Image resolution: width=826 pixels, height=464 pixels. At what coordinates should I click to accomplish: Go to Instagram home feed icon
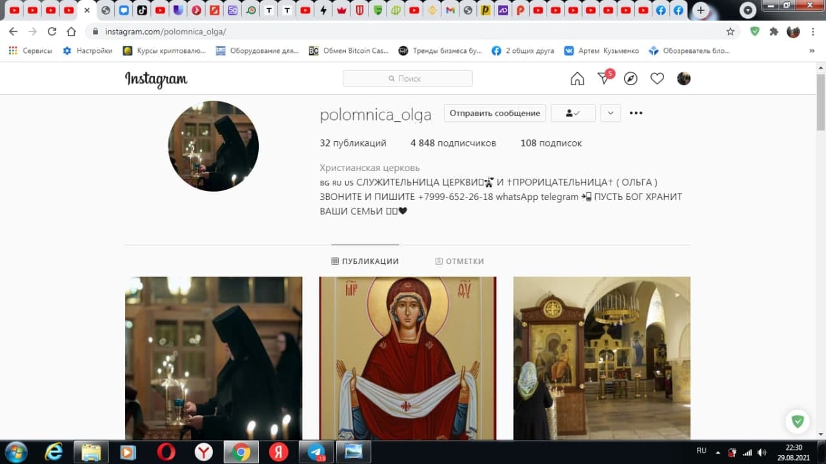pos(577,79)
